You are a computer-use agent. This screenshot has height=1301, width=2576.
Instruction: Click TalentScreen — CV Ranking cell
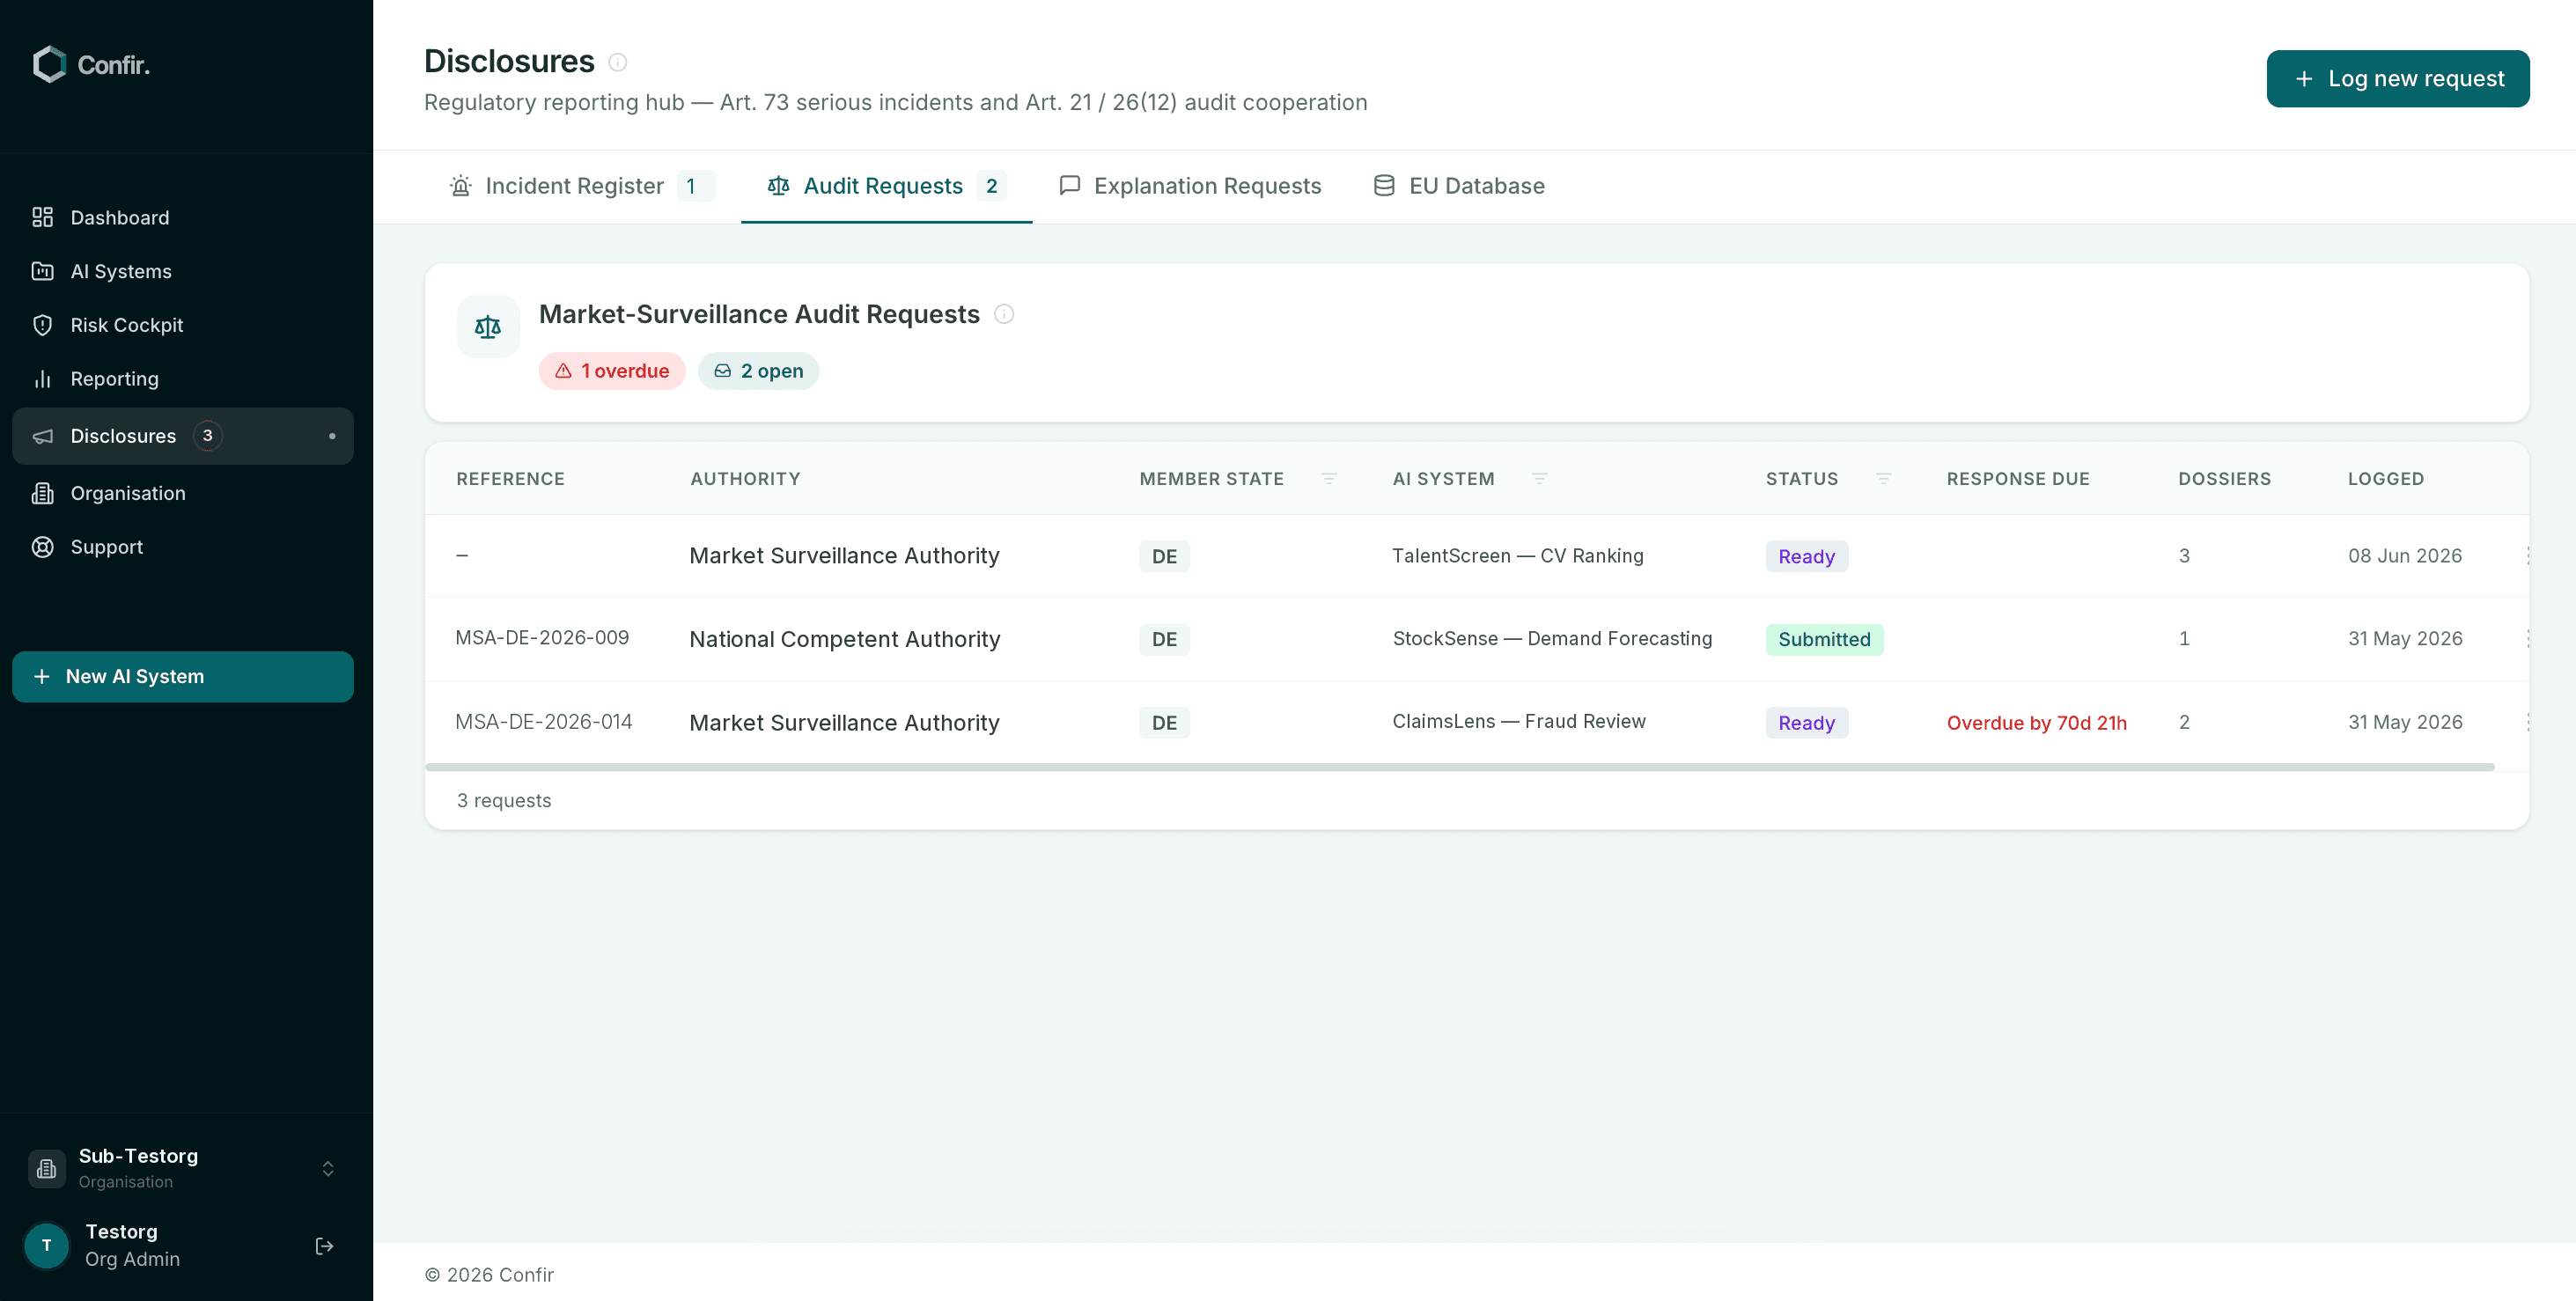(x=1518, y=556)
